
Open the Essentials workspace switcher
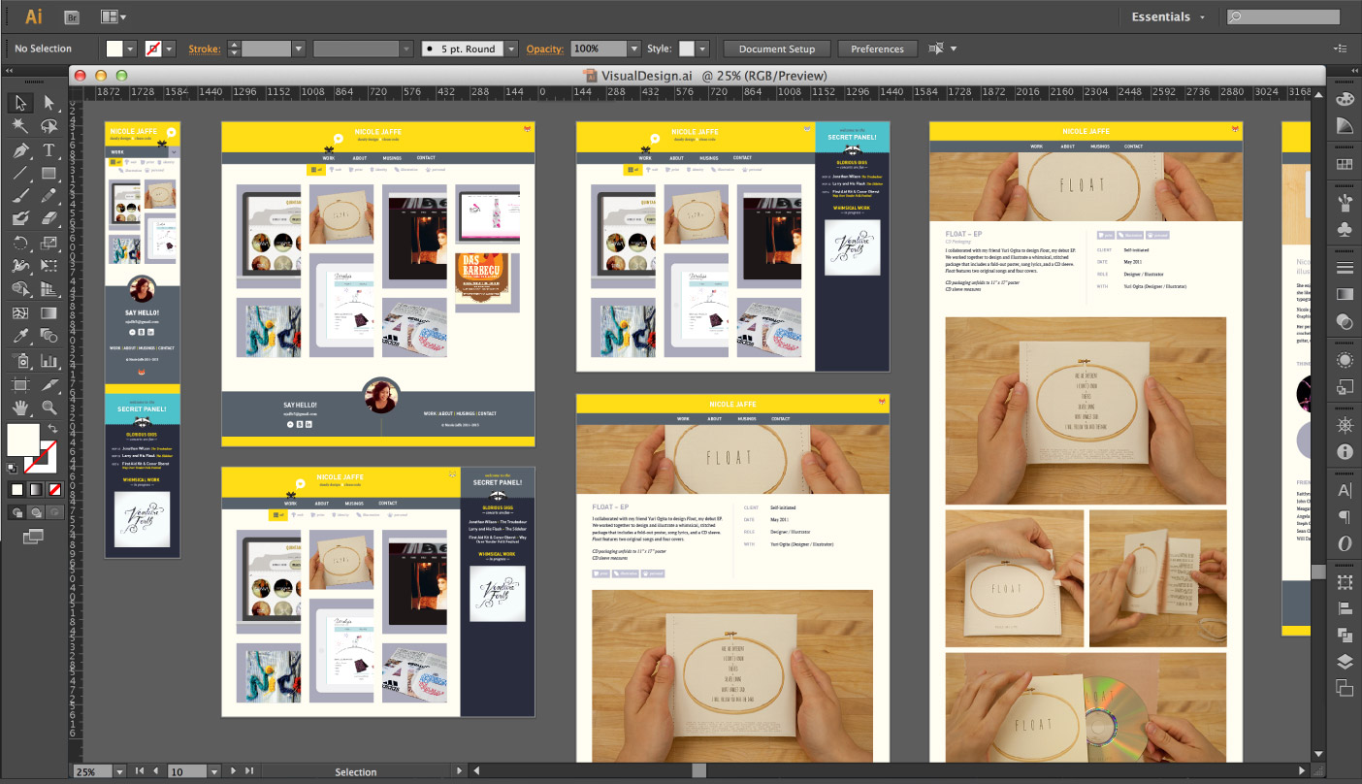(x=1169, y=16)
